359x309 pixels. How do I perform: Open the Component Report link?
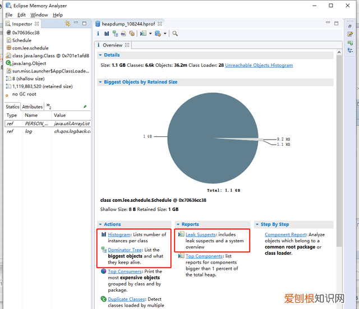[286, 234]
